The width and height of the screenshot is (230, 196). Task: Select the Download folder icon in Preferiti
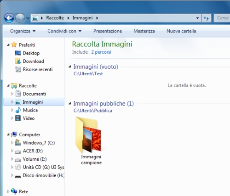pos(18,61)
